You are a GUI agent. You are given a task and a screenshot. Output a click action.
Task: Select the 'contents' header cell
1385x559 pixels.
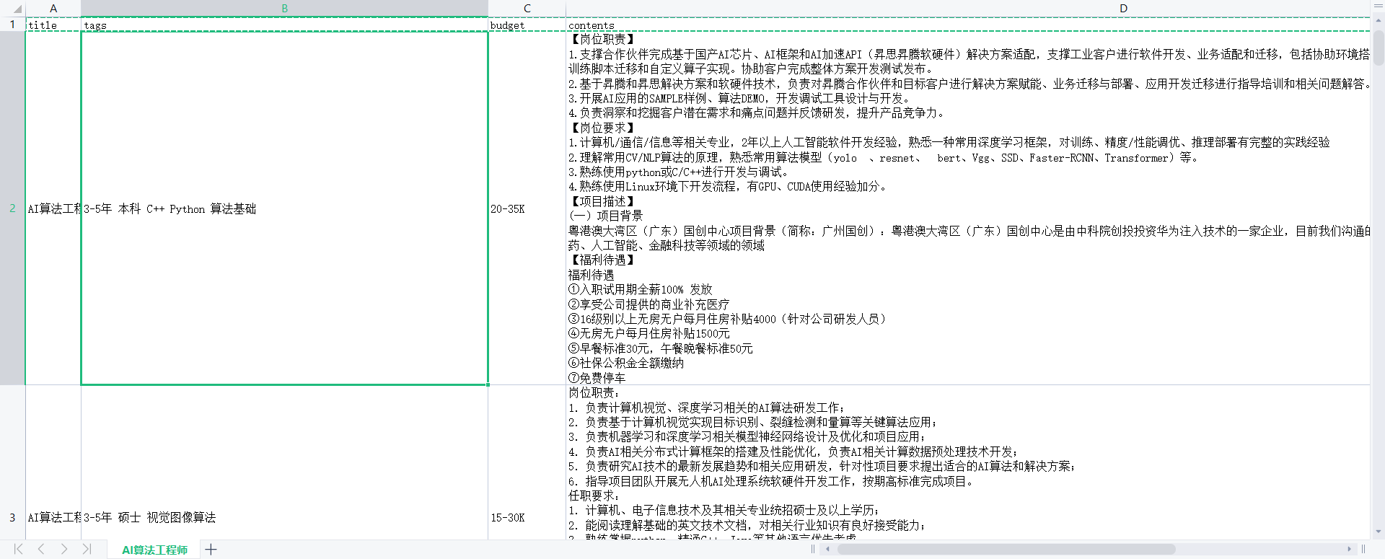coord(968,25)
